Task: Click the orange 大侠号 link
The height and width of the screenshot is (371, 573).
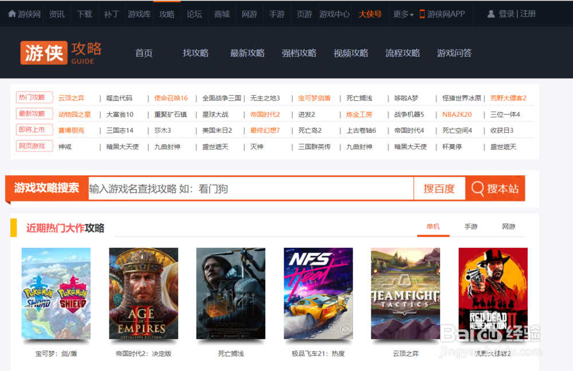Action: click(370, 14)
